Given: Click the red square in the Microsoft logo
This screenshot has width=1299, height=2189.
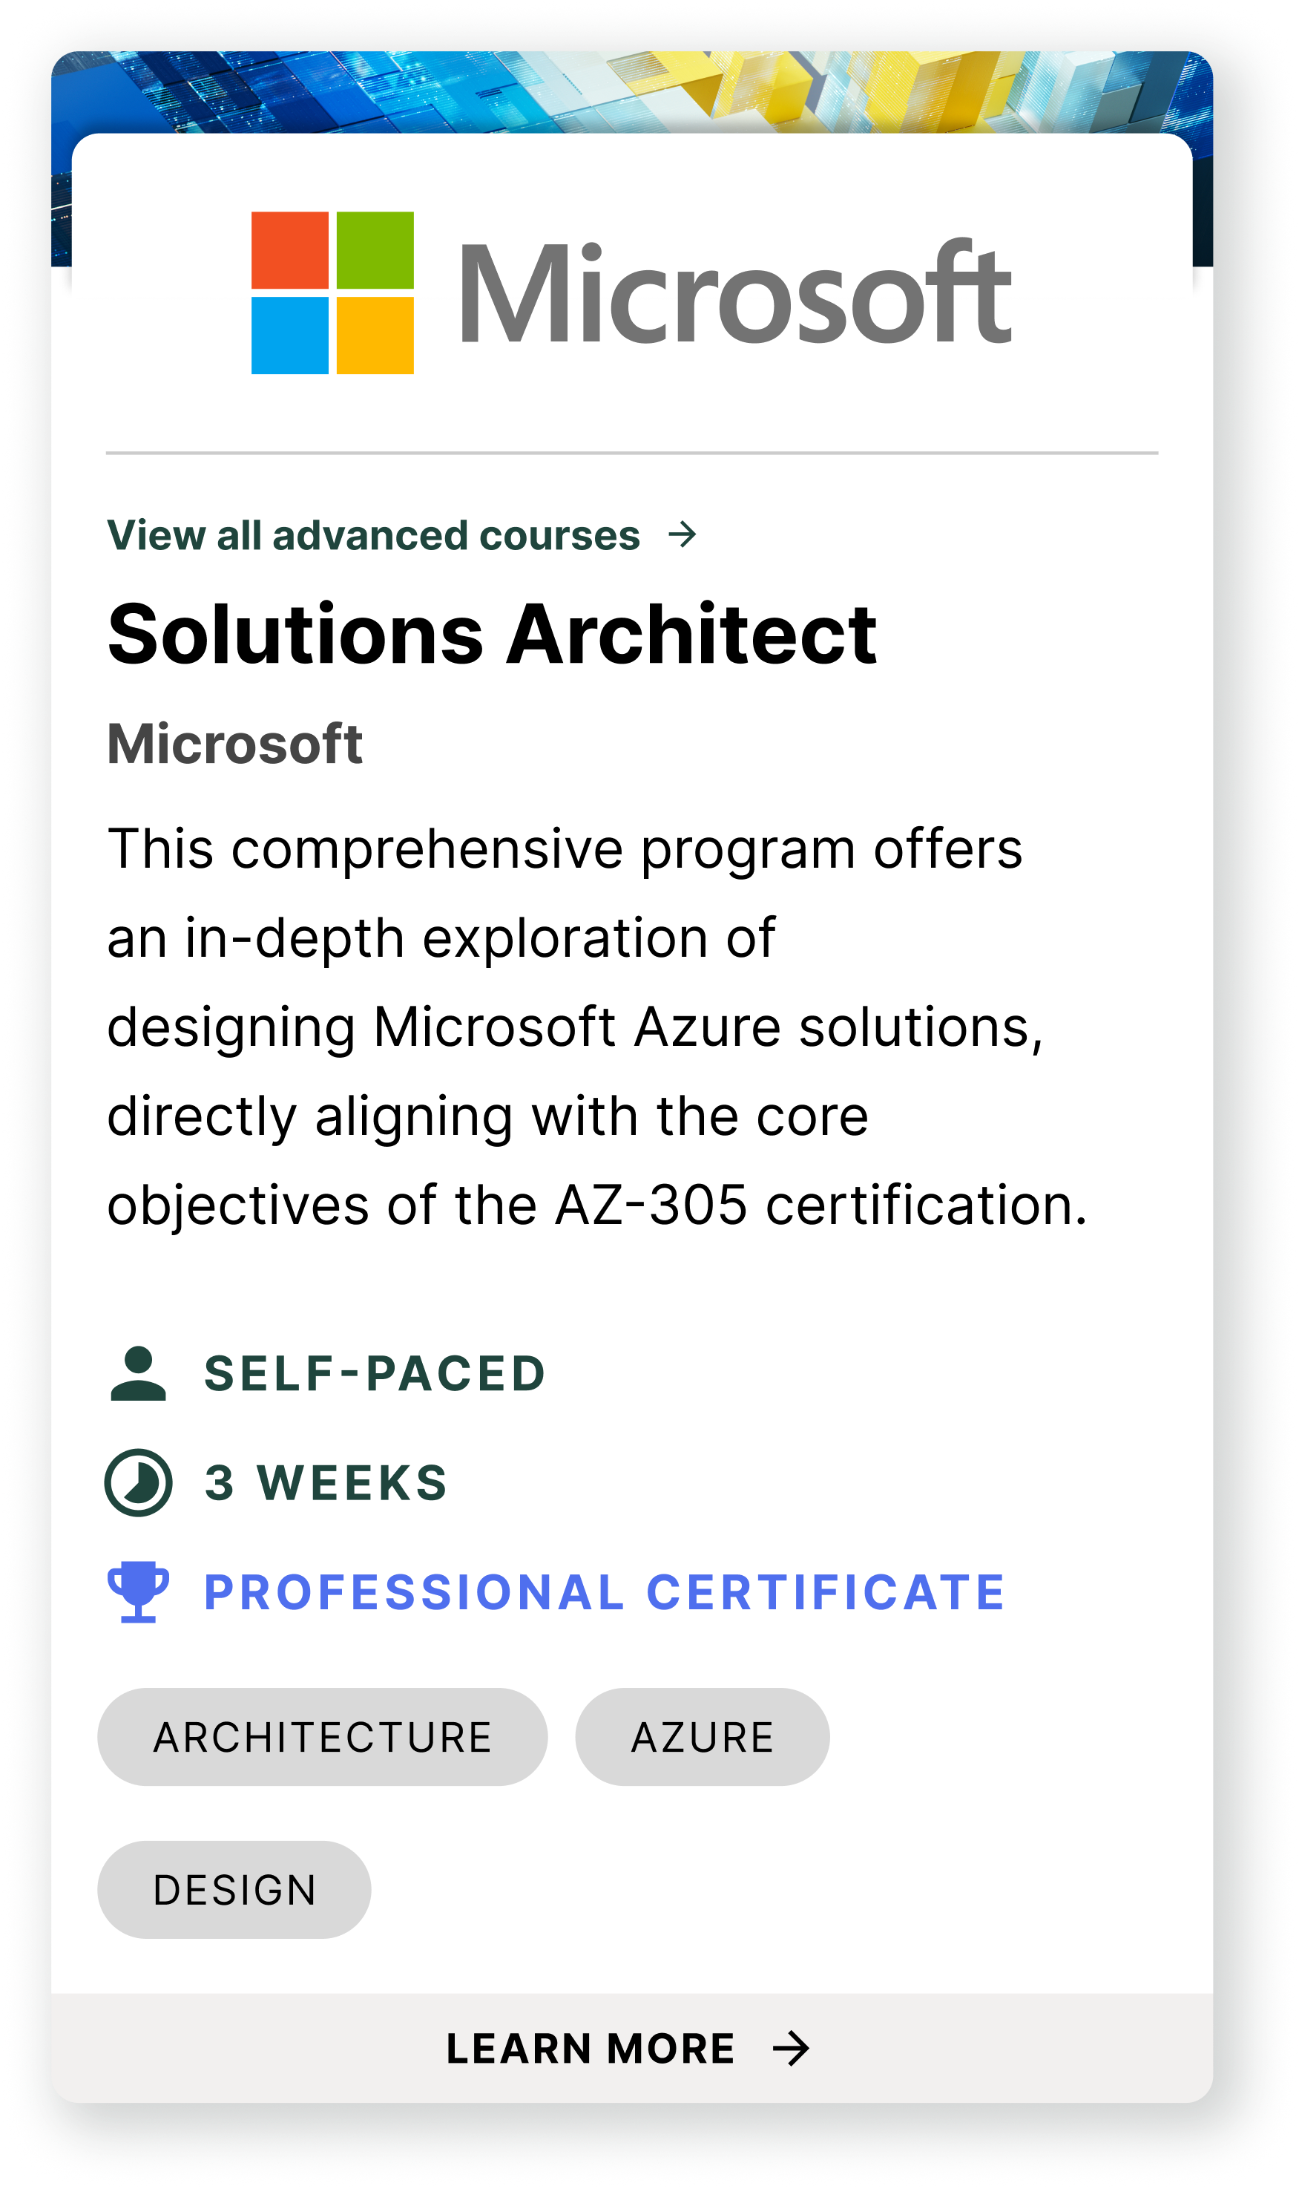Looking at the screenshot, I should (291, 252).
